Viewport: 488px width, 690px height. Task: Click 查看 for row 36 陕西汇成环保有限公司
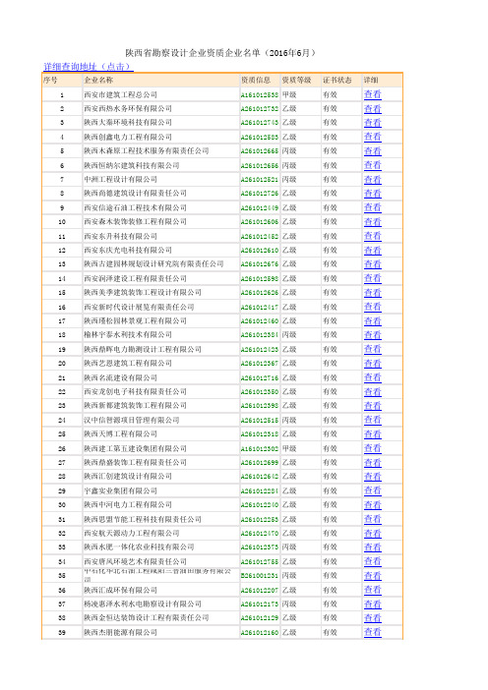click(373, 590)
